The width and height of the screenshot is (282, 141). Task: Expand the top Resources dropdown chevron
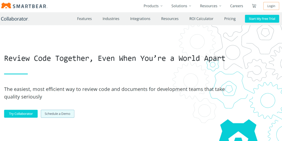click(x=220, y=6)
